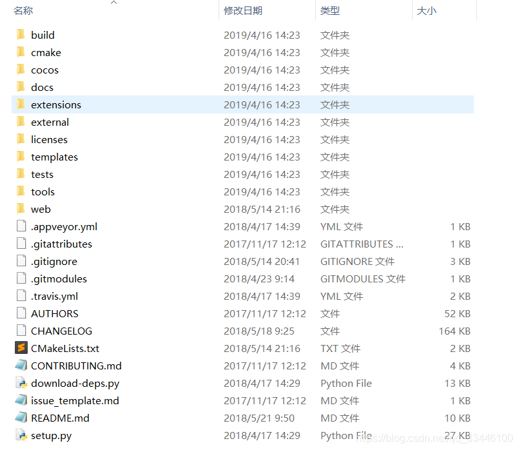Viewport: 519px width, 450px height.
Task: Select the download-deps.py file name
Action: click(x=75, y=383)
